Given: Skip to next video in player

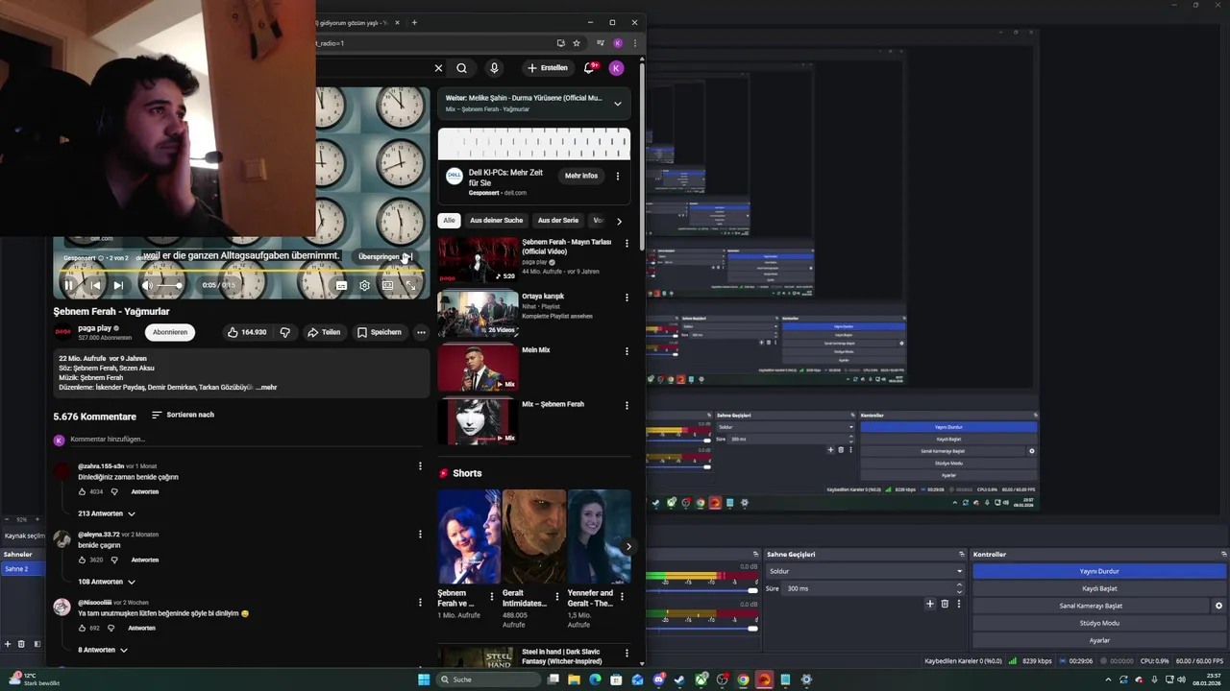Looking at the screenshot, I should coord(118,285).
